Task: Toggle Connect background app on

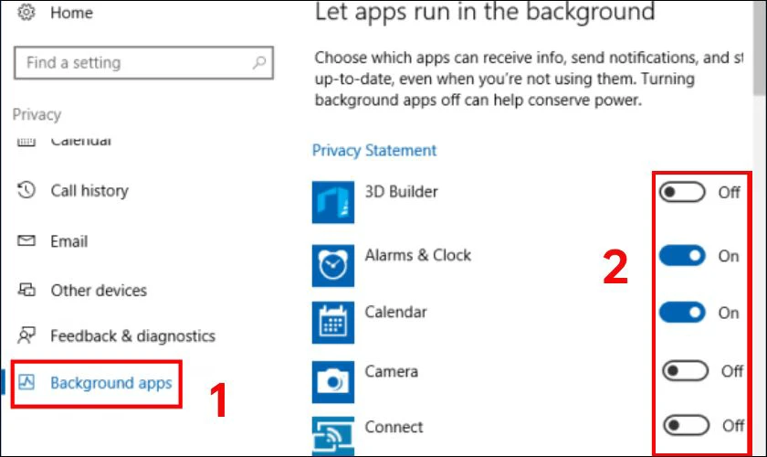Action: click(686, 425)
